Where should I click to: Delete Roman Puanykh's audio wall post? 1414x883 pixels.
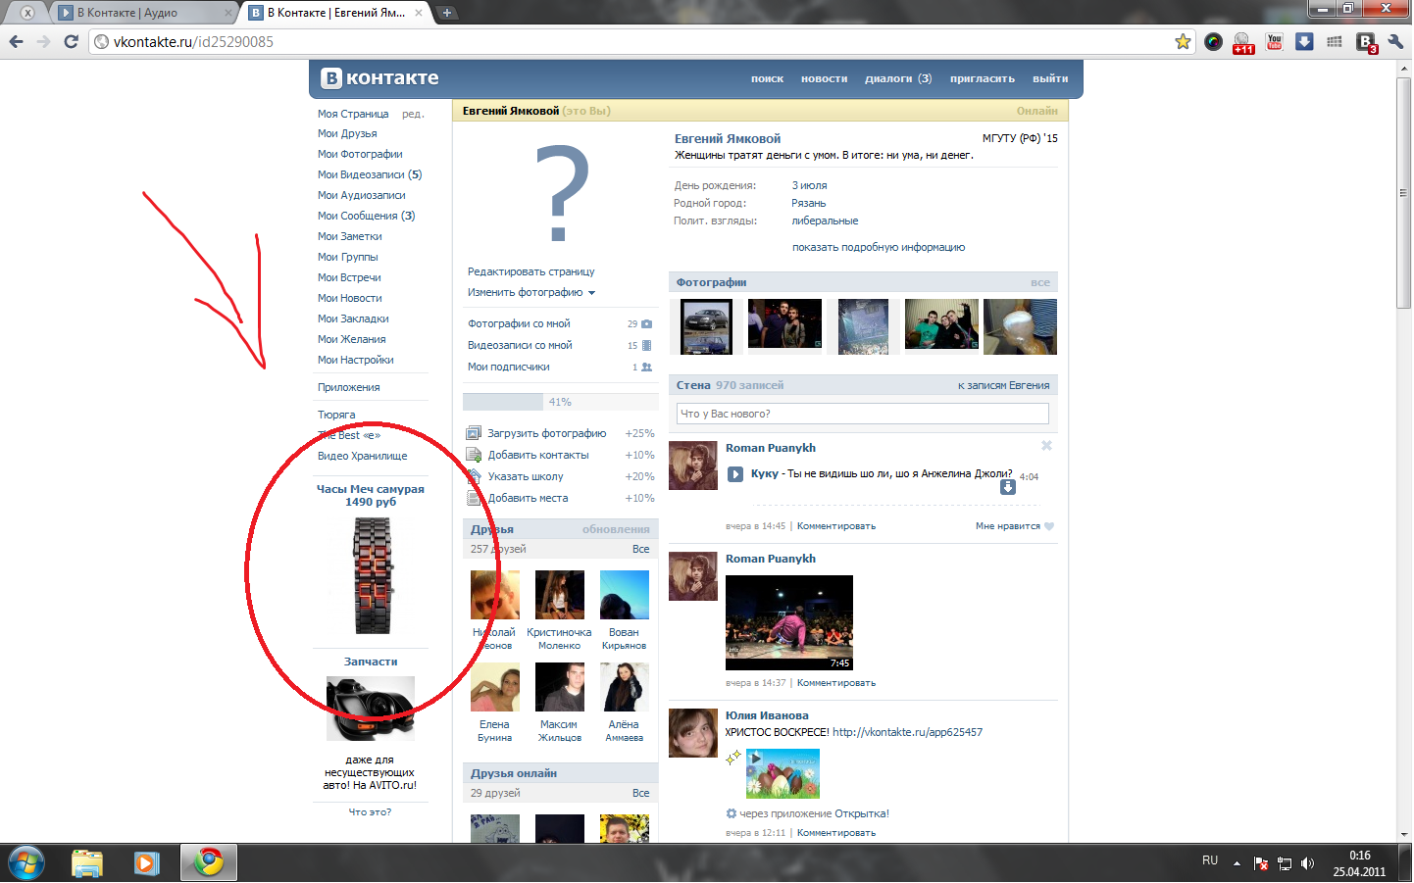[1046, 446]
